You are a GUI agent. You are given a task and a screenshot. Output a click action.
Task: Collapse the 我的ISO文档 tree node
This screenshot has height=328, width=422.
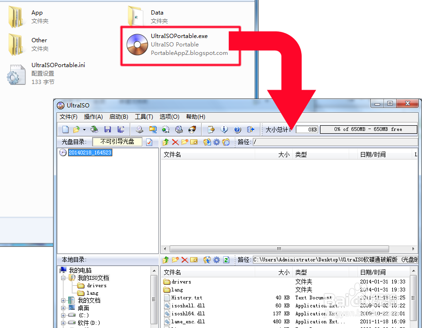[x=63, y=278]
